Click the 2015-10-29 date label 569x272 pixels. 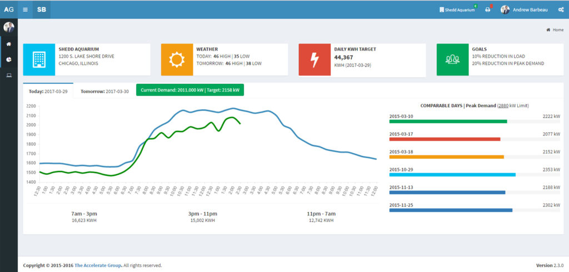point(401,170)
